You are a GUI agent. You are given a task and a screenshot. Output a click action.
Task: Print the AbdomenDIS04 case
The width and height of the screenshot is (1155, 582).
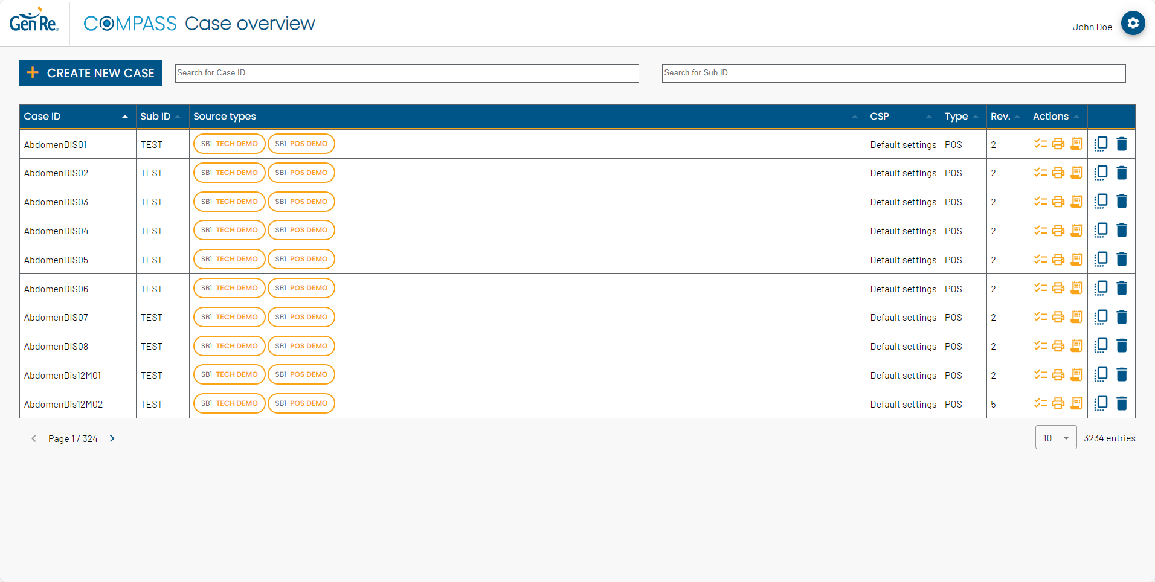click(x=1058, y=230)
